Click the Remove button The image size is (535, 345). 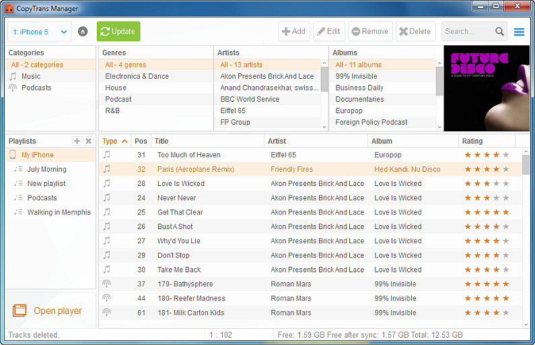(x=371, y=32)
